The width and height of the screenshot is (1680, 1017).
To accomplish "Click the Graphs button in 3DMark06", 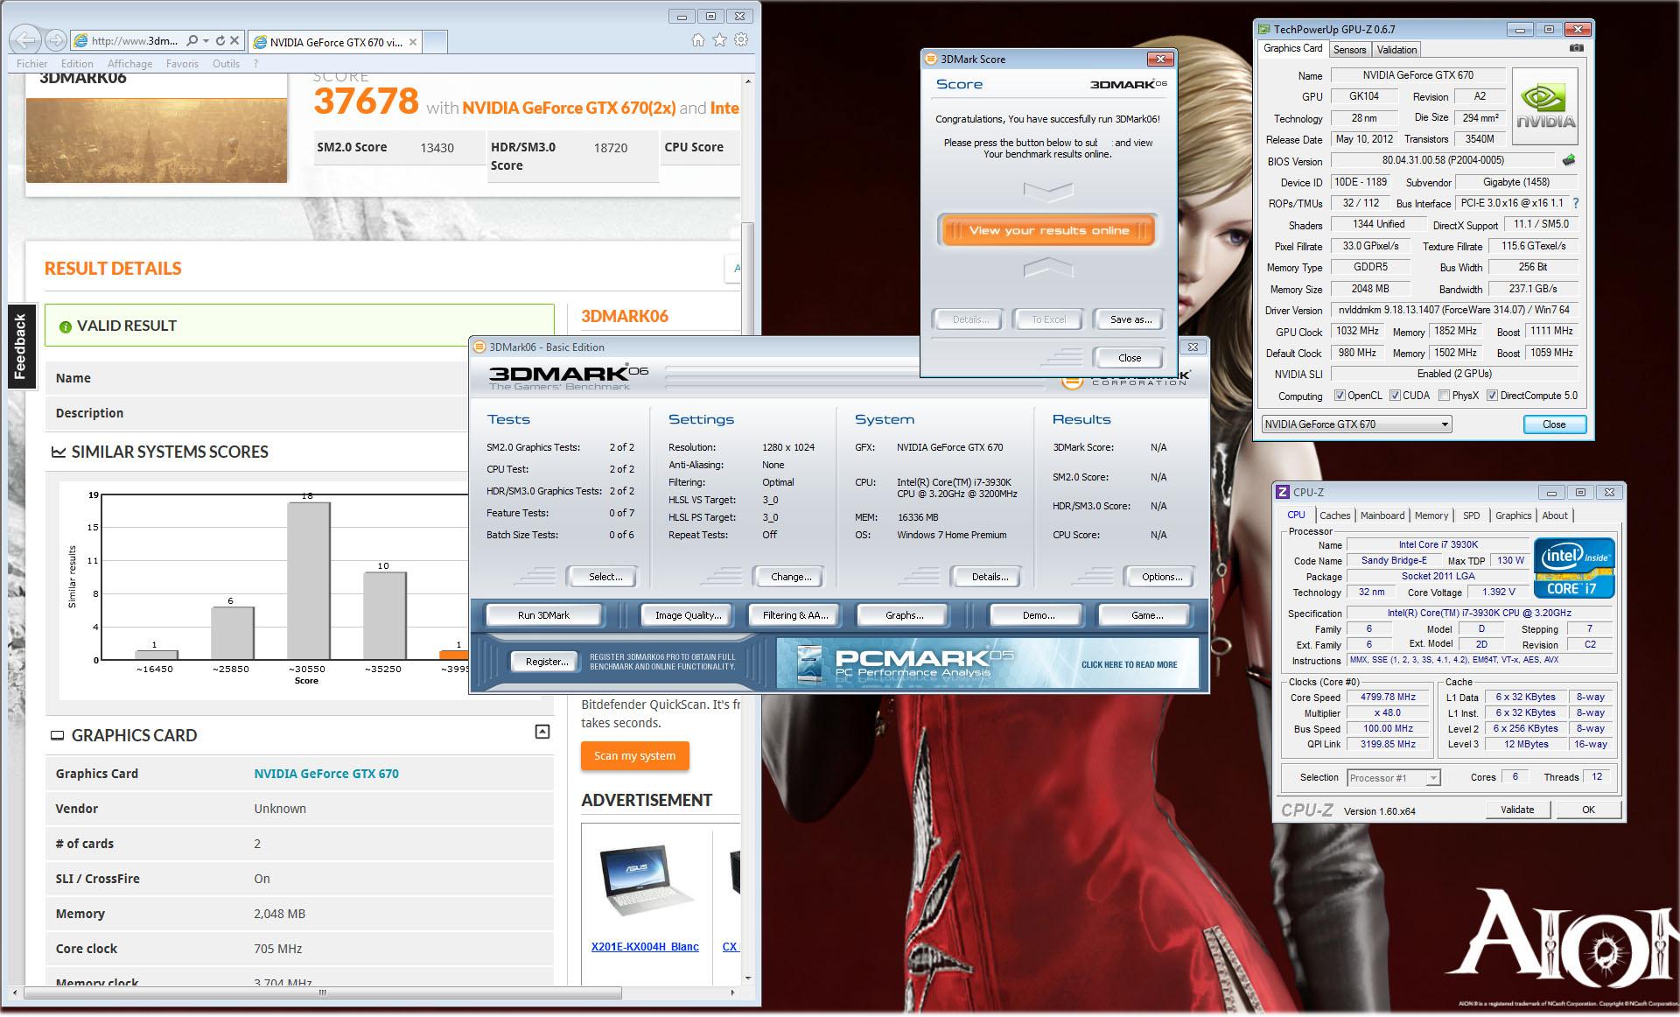I will [x=904, y=615].
